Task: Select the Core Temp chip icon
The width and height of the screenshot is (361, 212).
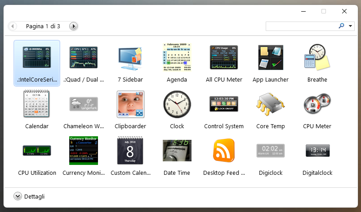Action: [271, 104]
